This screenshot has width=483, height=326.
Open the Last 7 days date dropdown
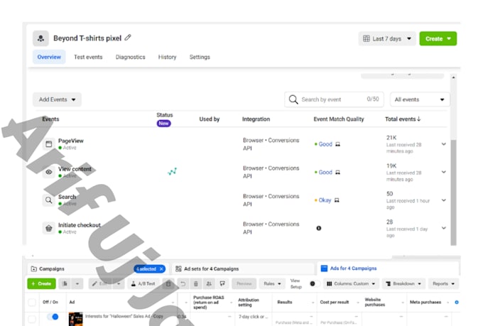pos(387,38)
